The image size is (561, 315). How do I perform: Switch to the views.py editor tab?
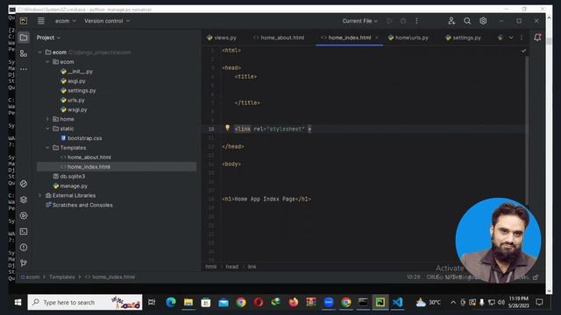(222, 38)
